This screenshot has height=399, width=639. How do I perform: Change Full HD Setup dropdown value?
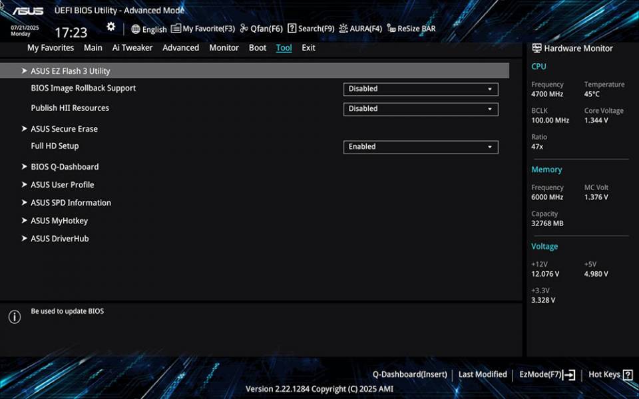click(x=421, y=147)
